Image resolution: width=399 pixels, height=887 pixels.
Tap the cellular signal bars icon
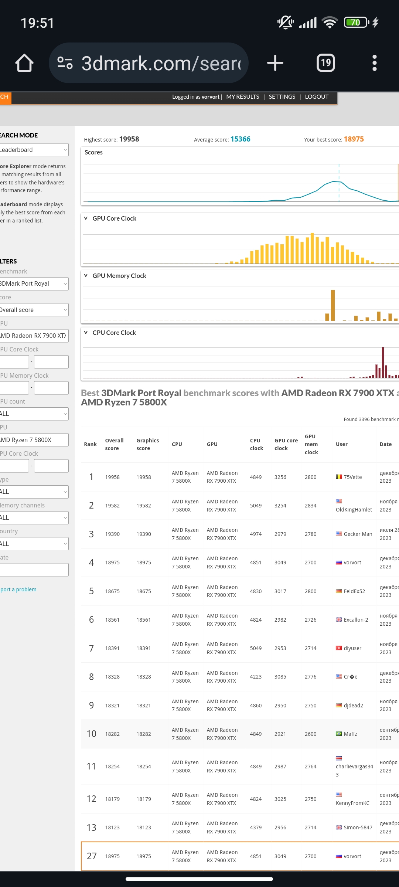(308, 23)
